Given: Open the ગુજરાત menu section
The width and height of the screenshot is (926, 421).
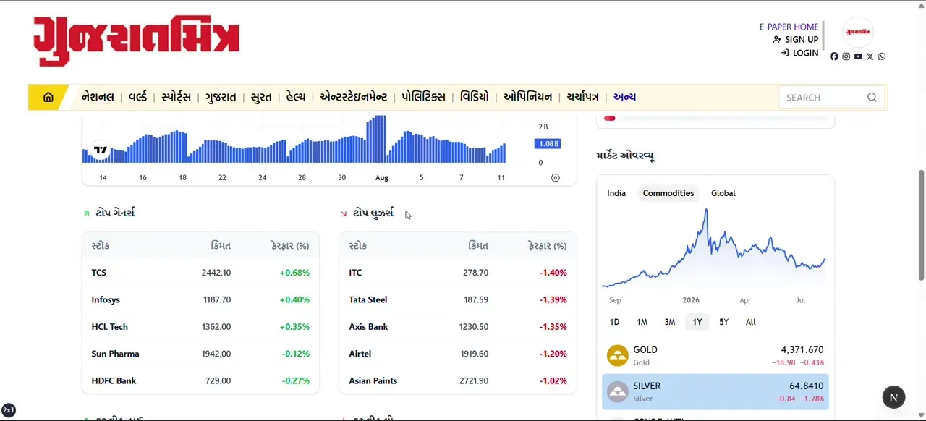Looking at the screenshot, I should [x=221, y=97].
